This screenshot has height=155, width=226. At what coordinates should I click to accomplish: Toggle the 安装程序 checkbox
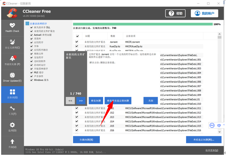(x=31, y=57)
